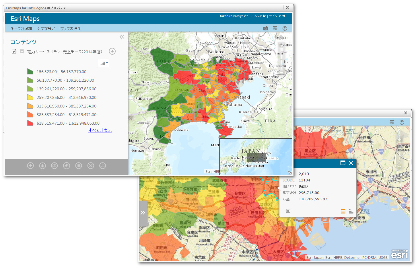The height and width of the screenshot is (268, 418).
Task: Select the range text 385,337,254.00 - 618,519,471.00
Action: pos(67,115)
